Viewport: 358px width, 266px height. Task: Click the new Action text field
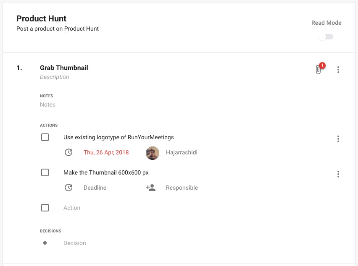coord(183,208)
